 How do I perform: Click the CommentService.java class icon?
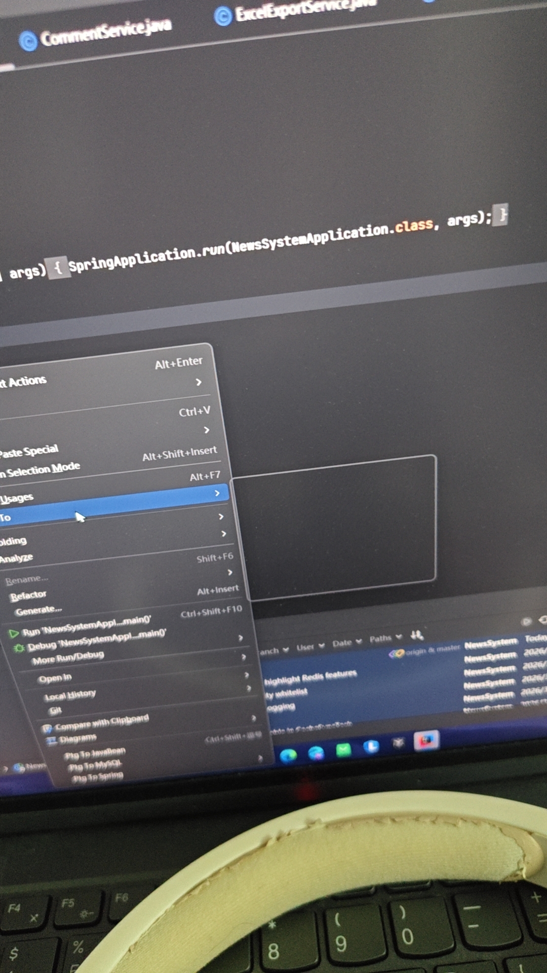(x=28, y=42)
